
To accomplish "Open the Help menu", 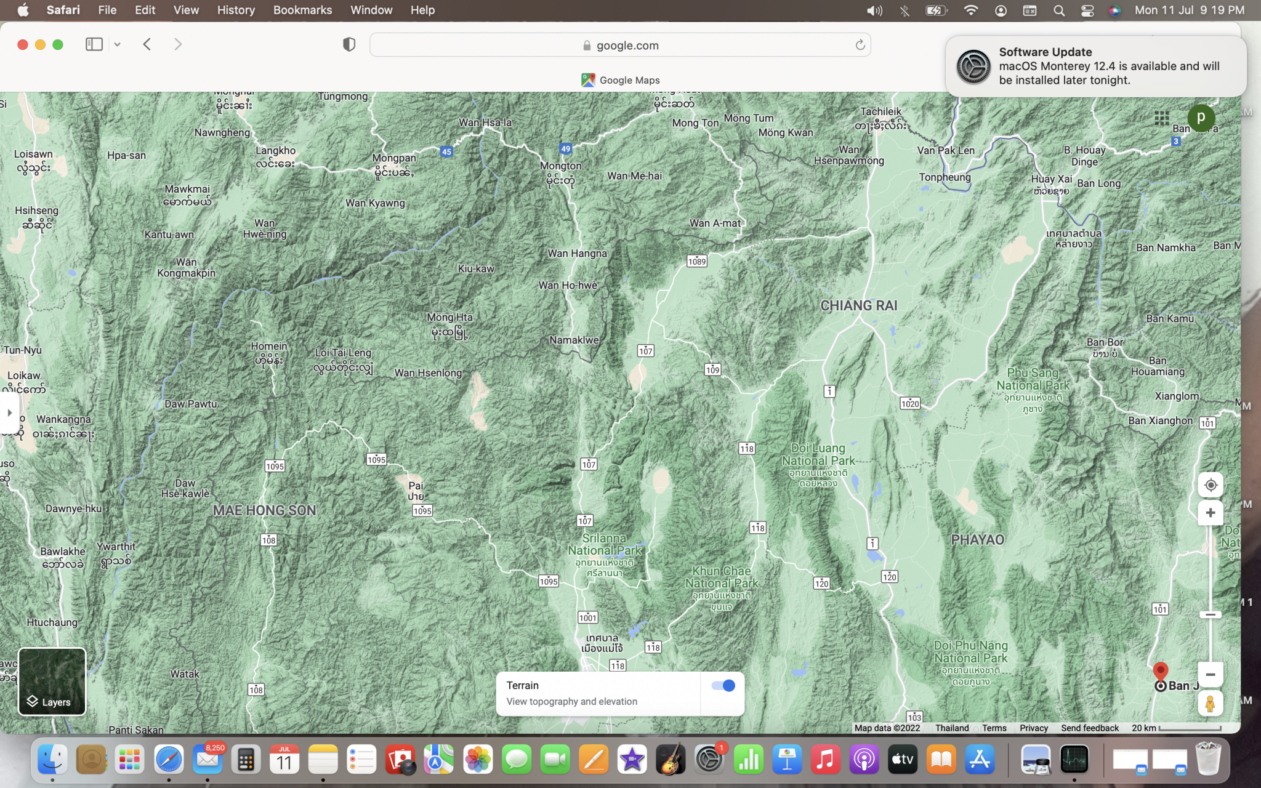I will (x=422, y=10).
